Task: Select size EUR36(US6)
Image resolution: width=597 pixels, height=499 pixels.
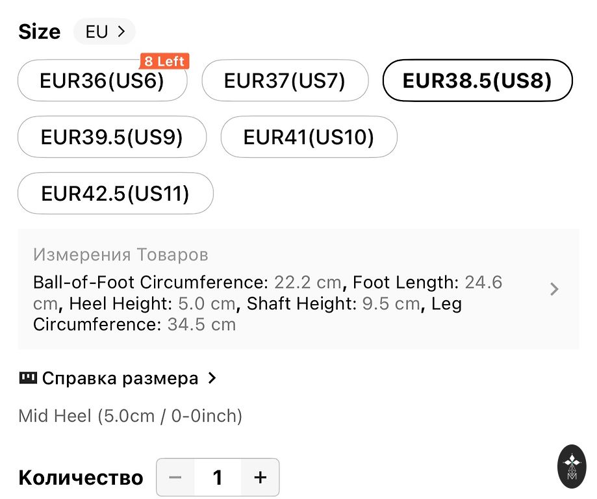Action: pyautogui.click(x=102, y=81)
